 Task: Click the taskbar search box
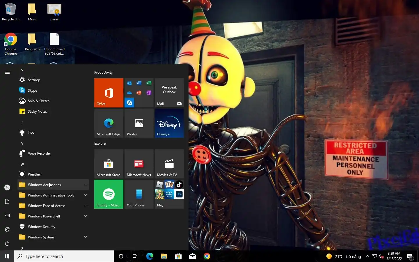pos(64,256)
